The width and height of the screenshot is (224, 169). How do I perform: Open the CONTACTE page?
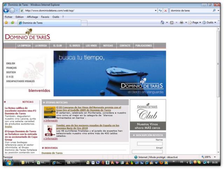(125, 46)
